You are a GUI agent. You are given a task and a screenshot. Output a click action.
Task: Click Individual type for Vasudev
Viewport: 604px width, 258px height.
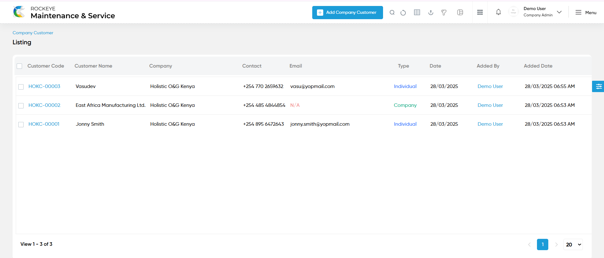click(x=405, y=86)
